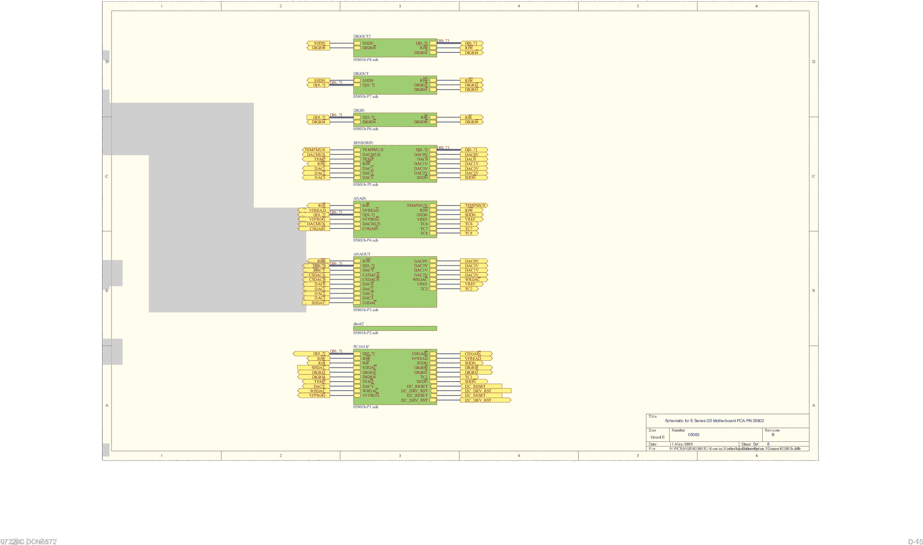Click the drawing Number 05083

pos(693,435)
